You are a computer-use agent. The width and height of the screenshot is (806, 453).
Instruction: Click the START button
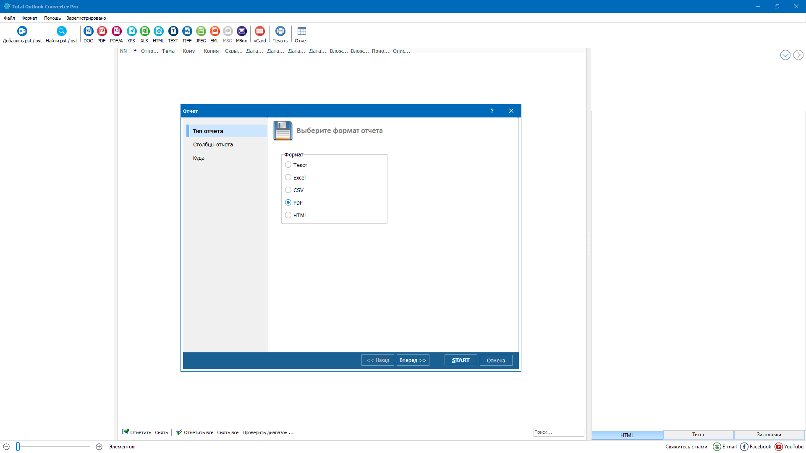click(x=461, y=360)
